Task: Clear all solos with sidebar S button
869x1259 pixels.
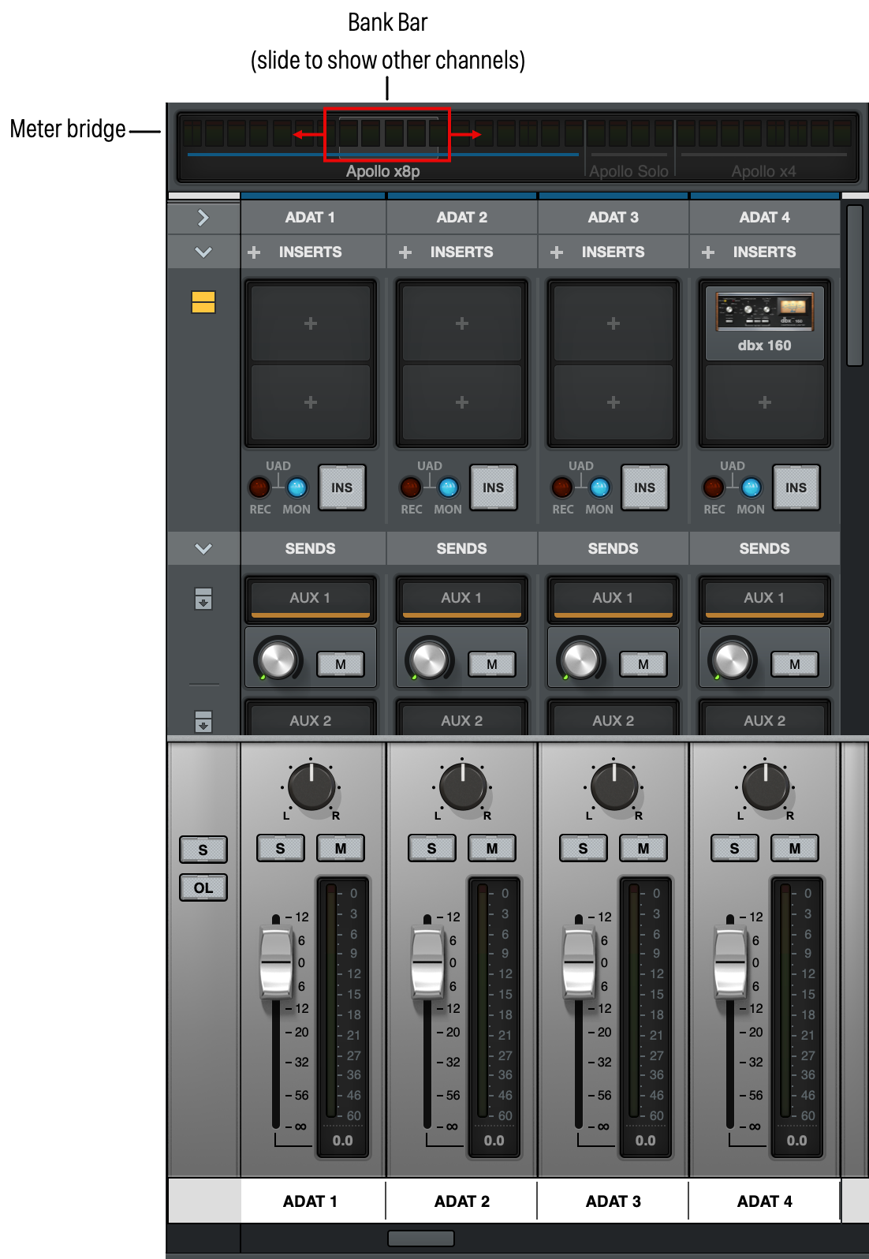Action: click(203, 850)
